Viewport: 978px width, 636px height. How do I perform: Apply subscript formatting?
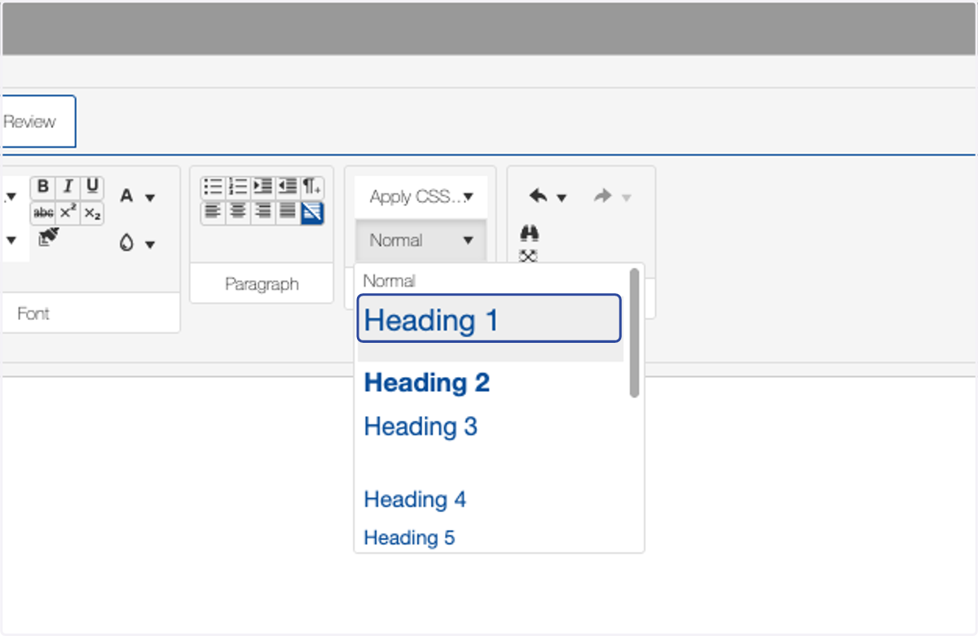click(93, 213)
